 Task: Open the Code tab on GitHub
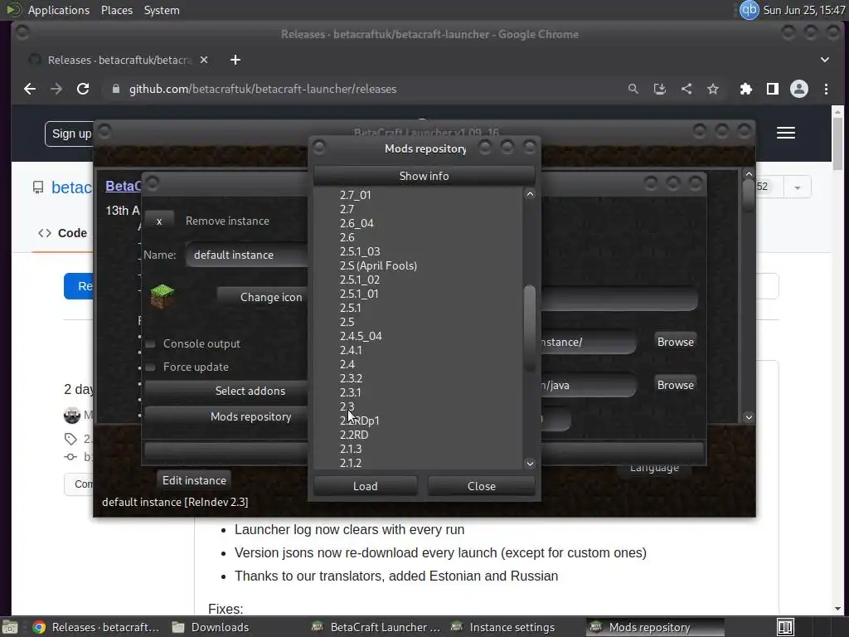63,233
